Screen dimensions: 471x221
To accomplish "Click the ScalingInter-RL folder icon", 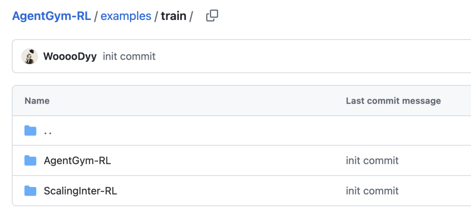I will 30,191.
